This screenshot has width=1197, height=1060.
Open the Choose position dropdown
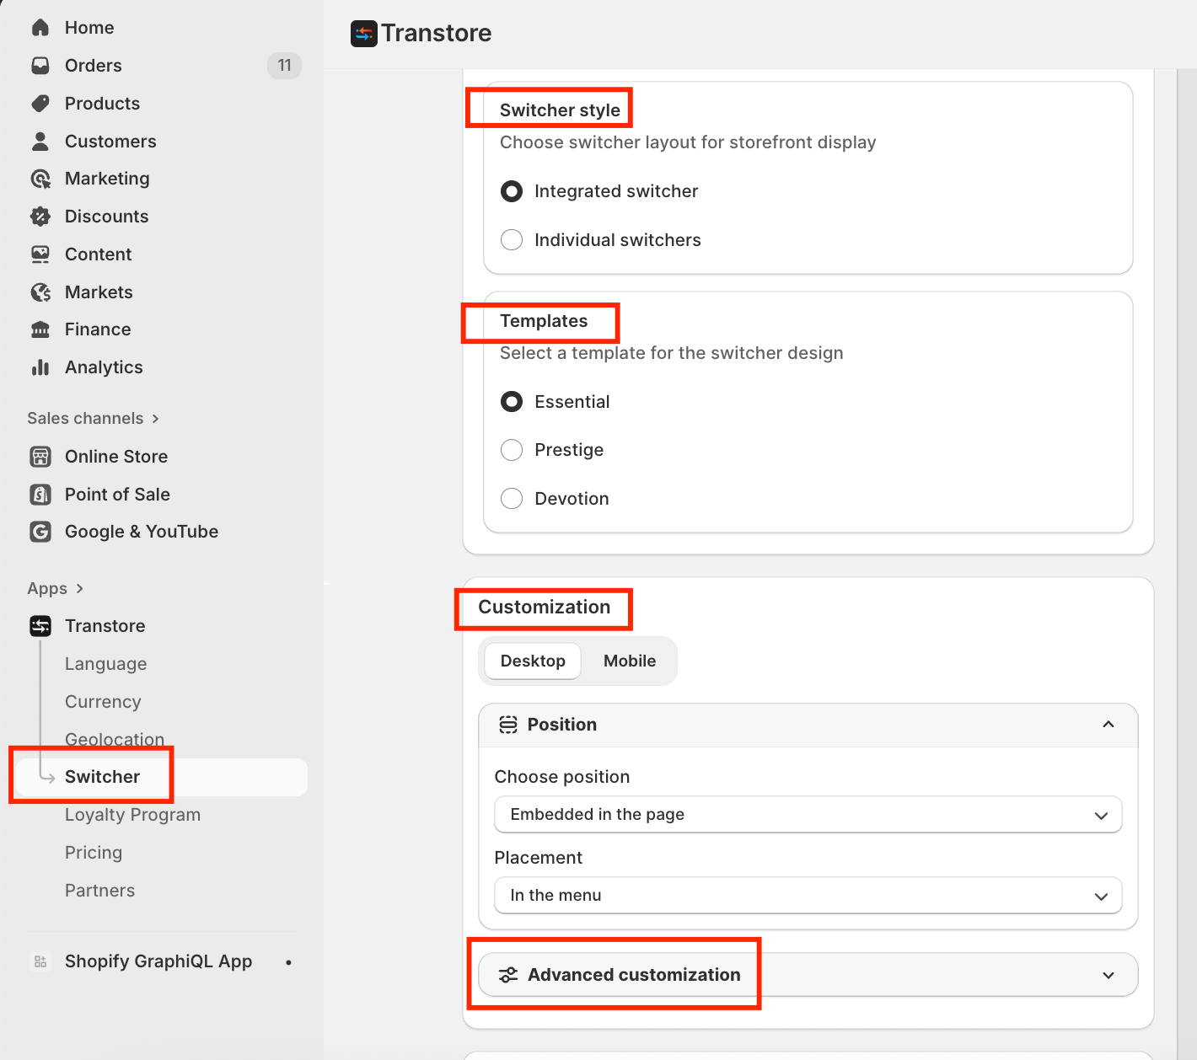(x=808, y=815)
